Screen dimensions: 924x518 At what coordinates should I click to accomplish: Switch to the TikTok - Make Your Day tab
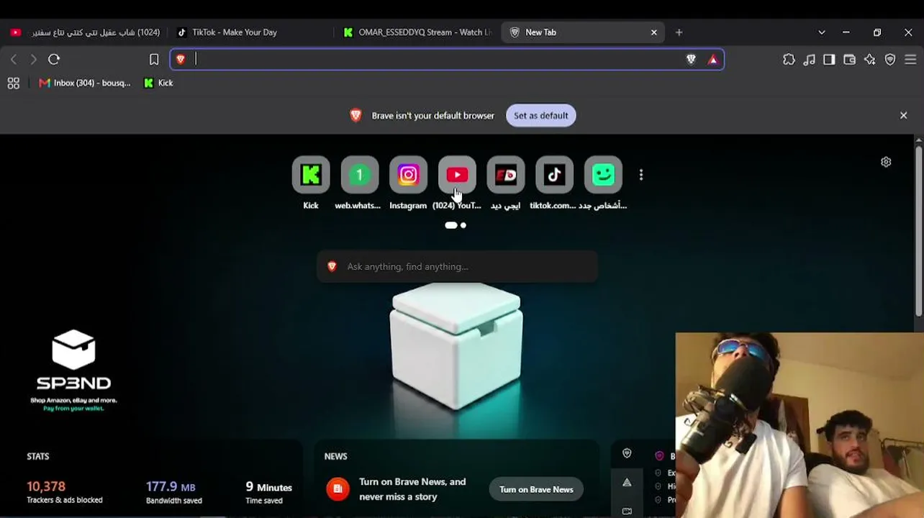(x=251, y=32)
